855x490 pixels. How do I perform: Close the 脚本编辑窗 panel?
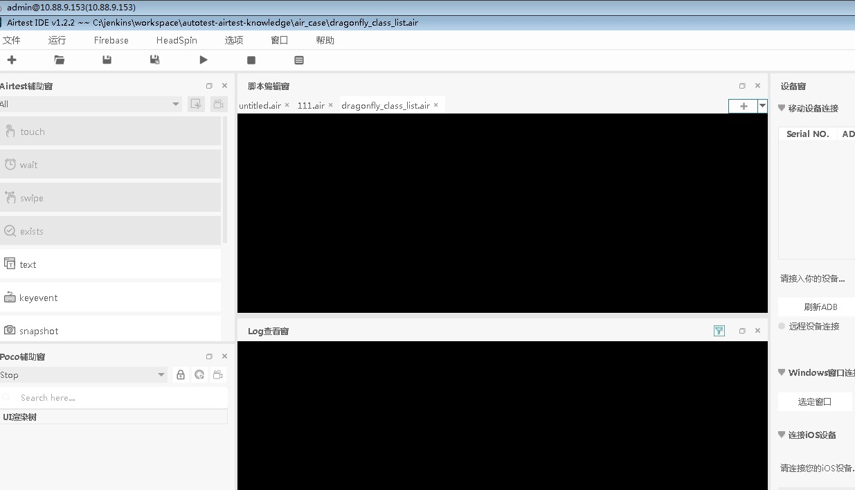[x=757, y=86]
